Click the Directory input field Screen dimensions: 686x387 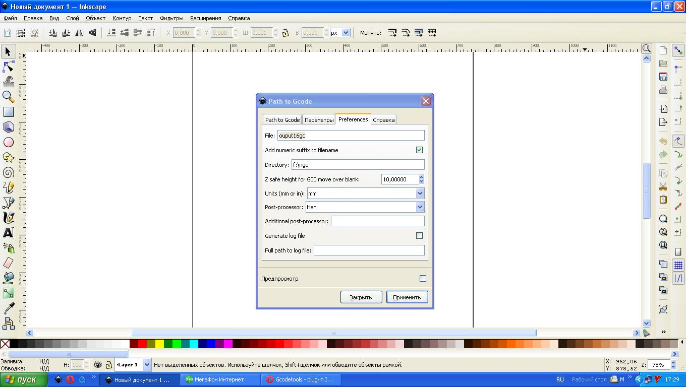point(358,165)
